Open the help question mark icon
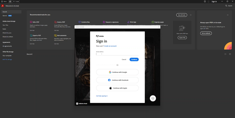 [x=205, y=2]
